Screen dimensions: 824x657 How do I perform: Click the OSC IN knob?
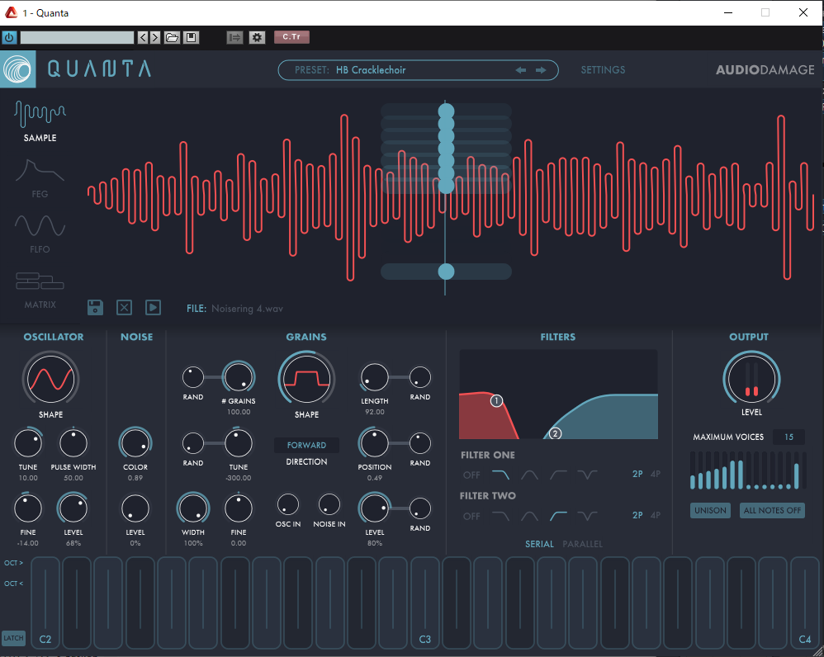pyautogui.click(x=288, y=504)
